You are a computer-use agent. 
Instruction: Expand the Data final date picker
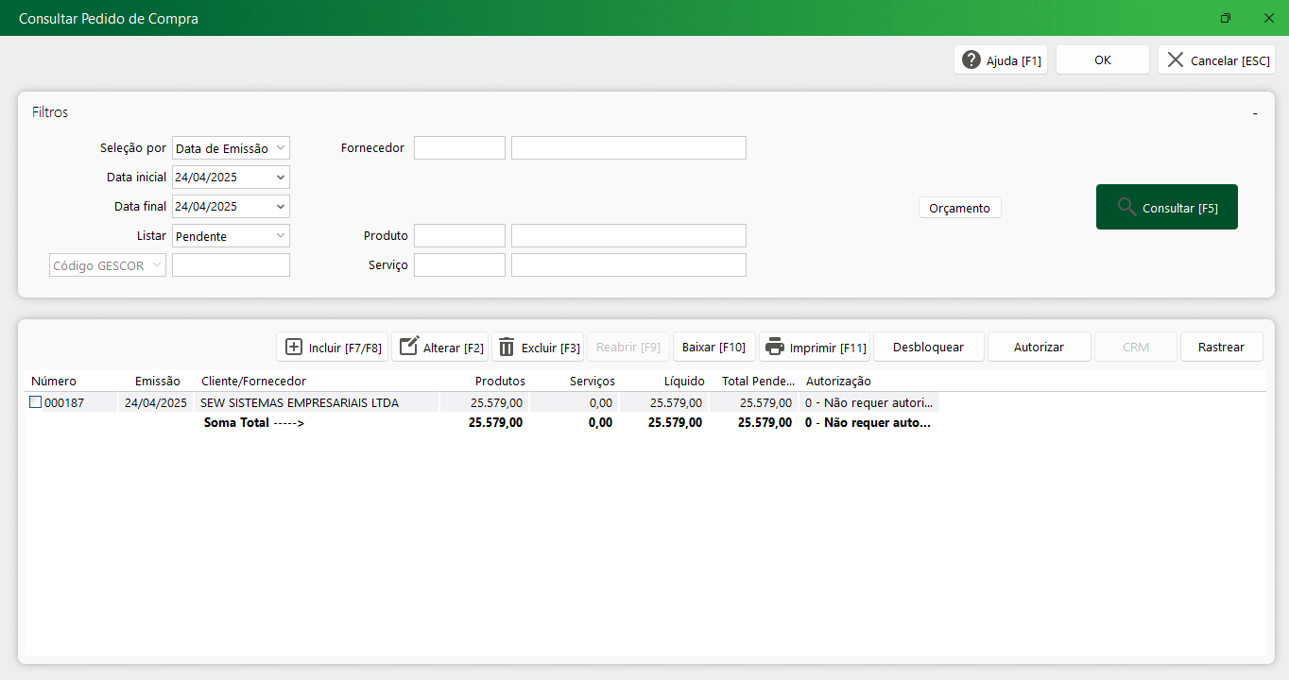pyautogui.click(x=280, y=207)
